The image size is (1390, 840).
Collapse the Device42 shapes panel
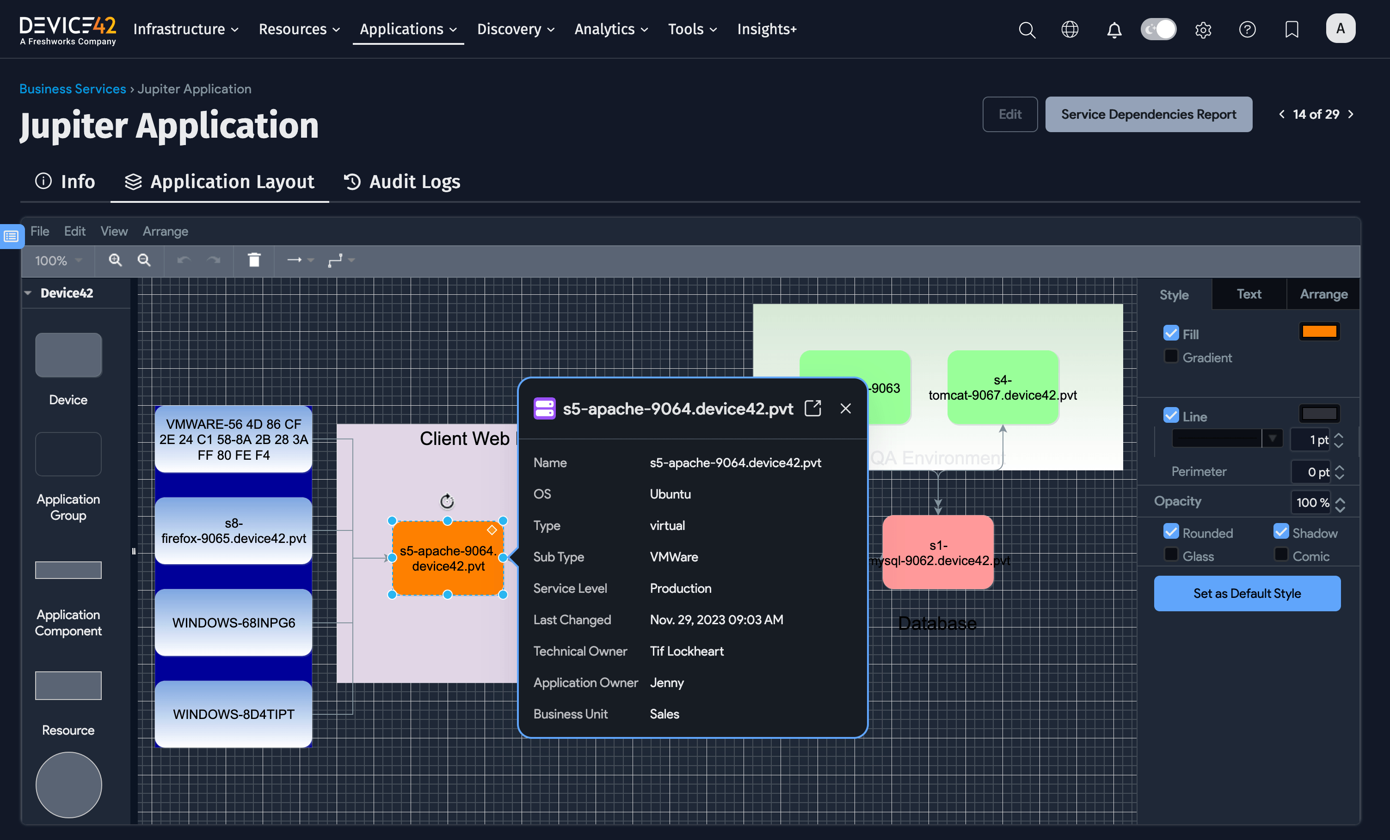click(x=28, y=292)
